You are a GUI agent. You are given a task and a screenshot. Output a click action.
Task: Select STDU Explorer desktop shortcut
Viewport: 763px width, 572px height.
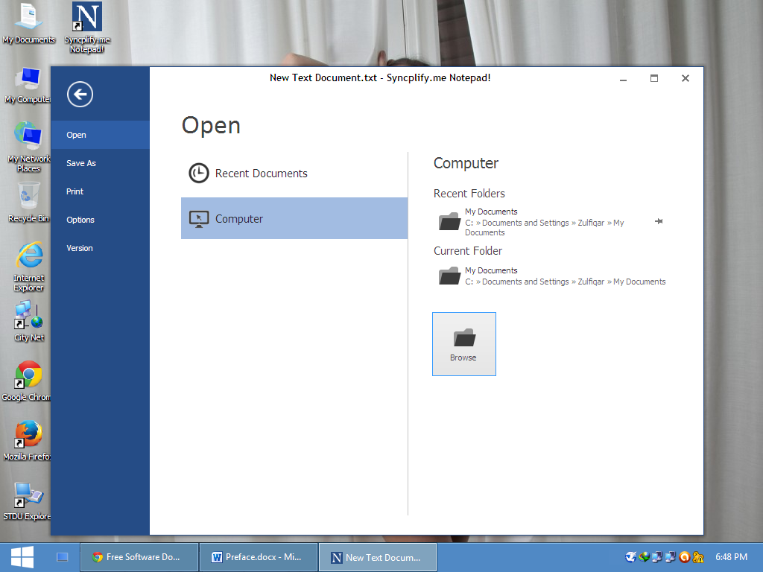click(x=28, y=501)
